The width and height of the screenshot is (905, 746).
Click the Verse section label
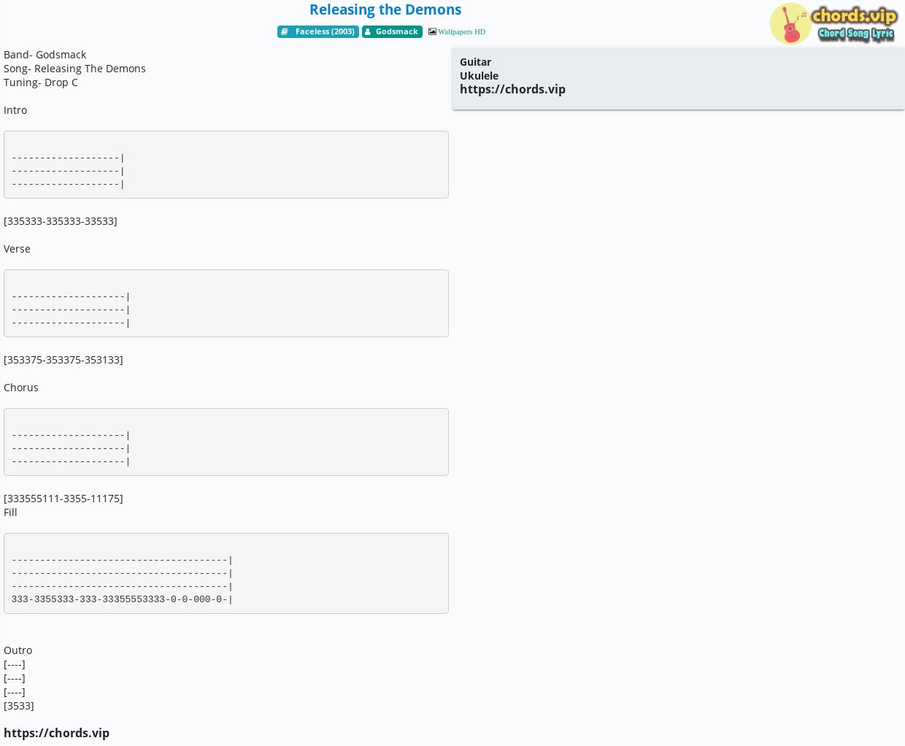pyautogui.click(x=17, y=249)
